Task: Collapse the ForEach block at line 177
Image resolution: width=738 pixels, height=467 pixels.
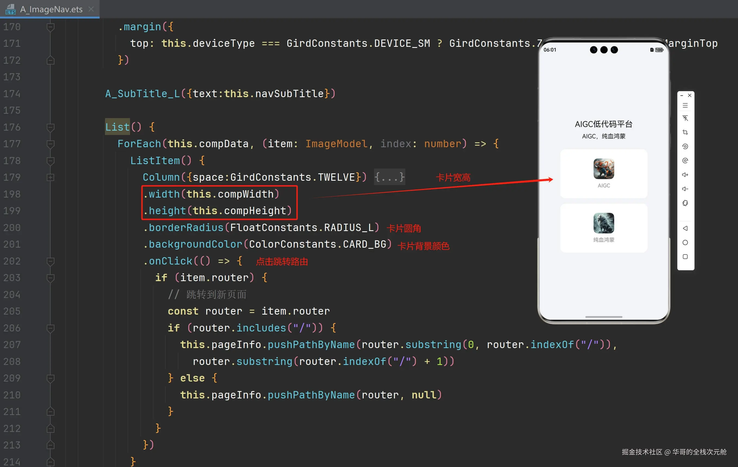Action: (x=51, y=144)
